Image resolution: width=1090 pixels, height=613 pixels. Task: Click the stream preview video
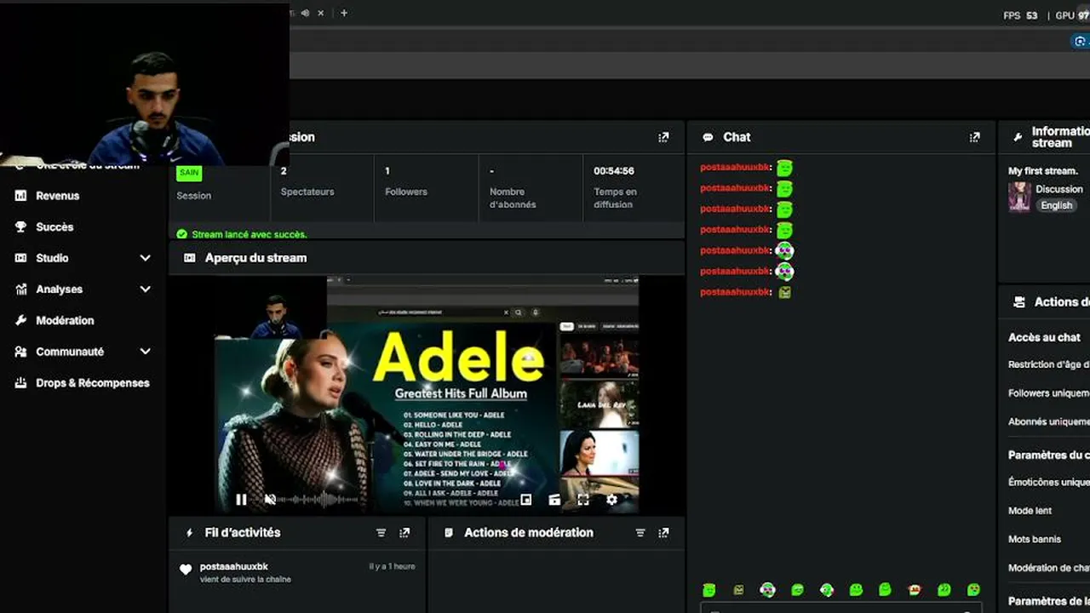(x=427, y=394)
